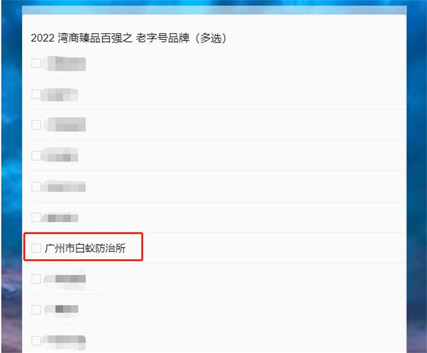Tick the ninth option's checkbox

36,310
